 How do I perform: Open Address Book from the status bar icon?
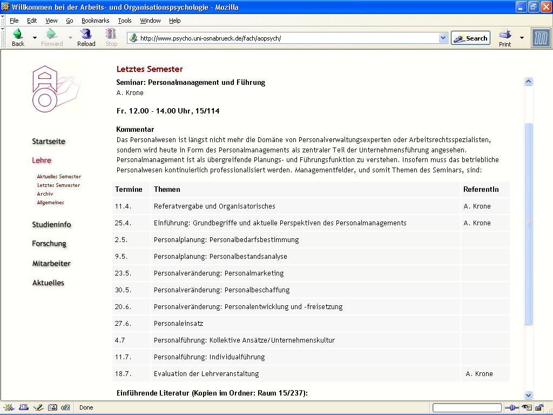pyautogui.click(x=52, y=407)
